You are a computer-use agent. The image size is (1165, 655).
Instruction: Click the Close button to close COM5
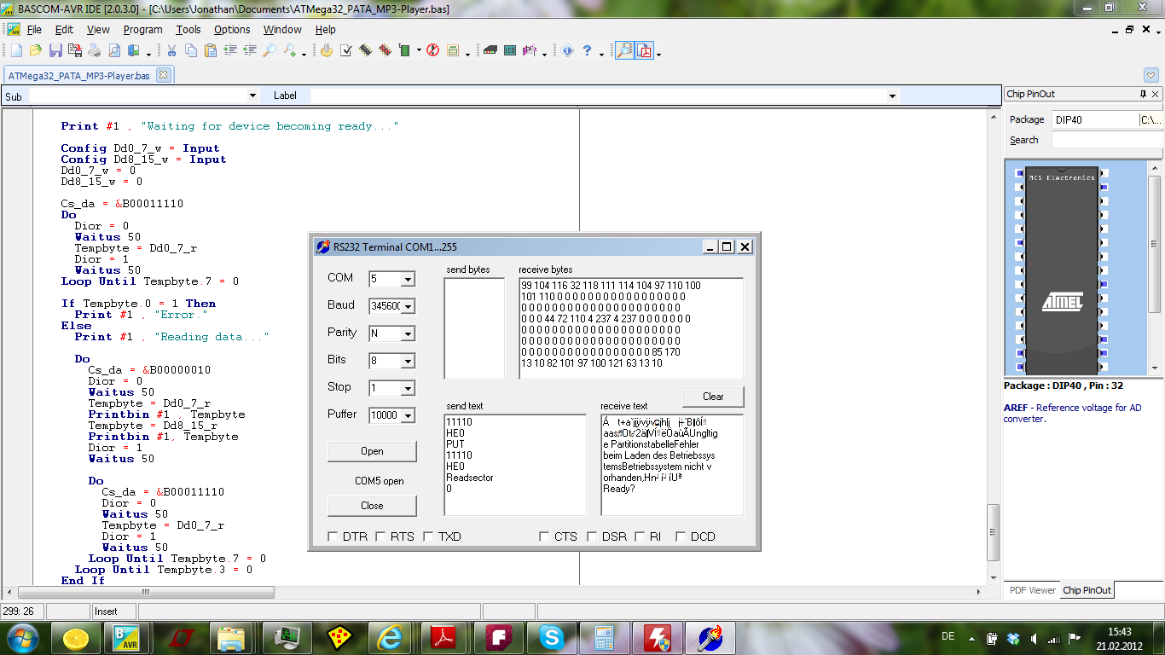[372, 506]
